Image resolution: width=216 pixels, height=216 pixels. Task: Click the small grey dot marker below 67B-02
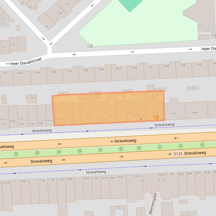(x=141, y=119)
